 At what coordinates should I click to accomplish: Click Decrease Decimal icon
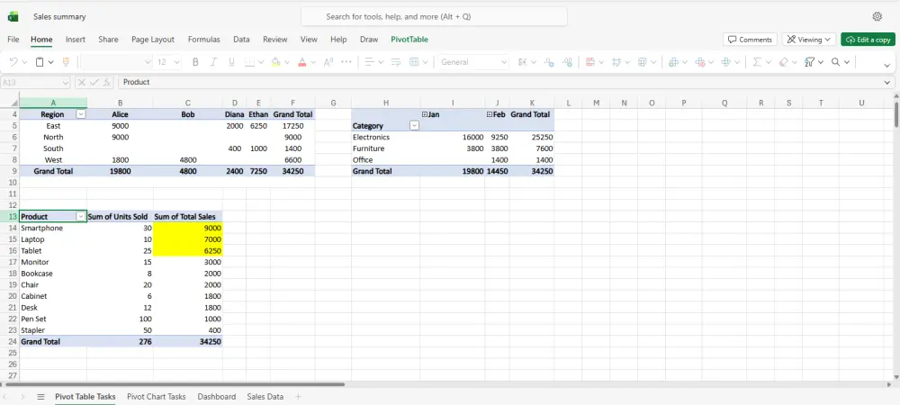pyautogui.click(x=549, y=62)
